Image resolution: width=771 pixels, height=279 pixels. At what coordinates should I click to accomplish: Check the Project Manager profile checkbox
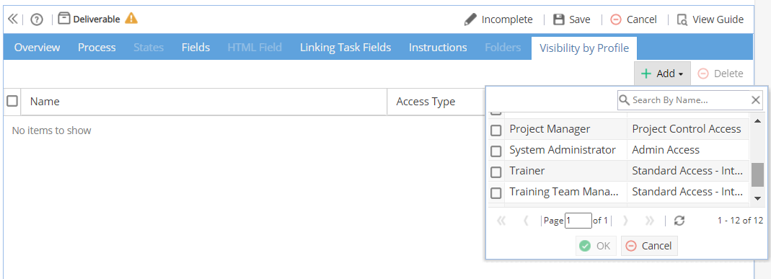click(x=496, y=130)
